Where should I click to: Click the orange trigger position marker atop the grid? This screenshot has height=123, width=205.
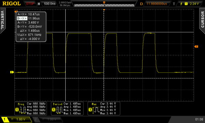click(x=104, y=10)
